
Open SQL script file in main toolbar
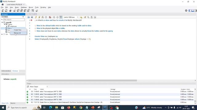[x=6, y=11]
